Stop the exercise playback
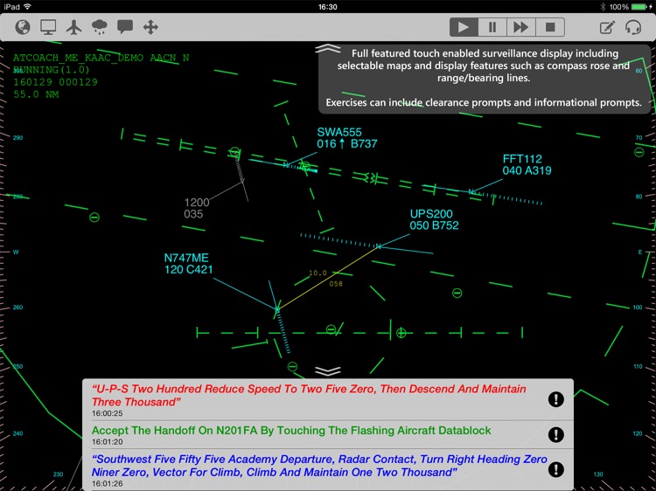This screenshot has height=491, width=656. (550, 27)
